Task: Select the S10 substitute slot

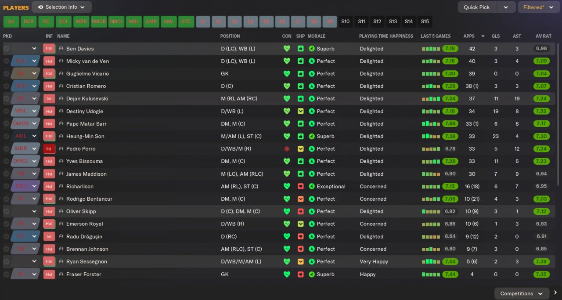Action: [346, 22]
